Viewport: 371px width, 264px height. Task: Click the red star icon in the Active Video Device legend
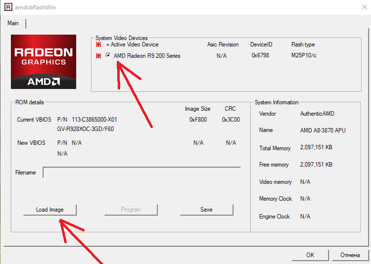[x=98, y=44]
